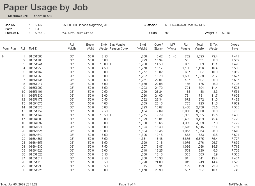This screenshot has height=186, width=255.
Task: Select roll ID 01551308
Action: coord(36,56)
